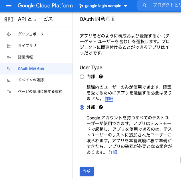181x179 pixels.
Task: Open the ページの使用に関する契約 menu item
Action: [x=36, y=91]
